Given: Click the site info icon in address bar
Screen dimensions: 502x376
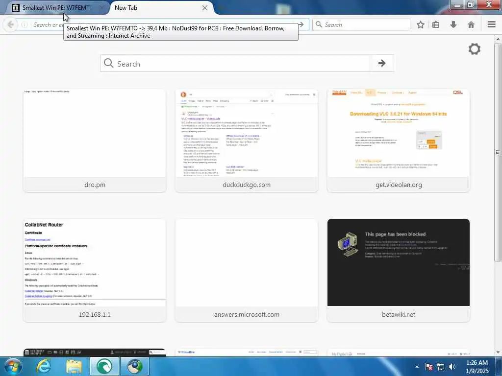Looking at the screenshot, I should tap(25, 24).
